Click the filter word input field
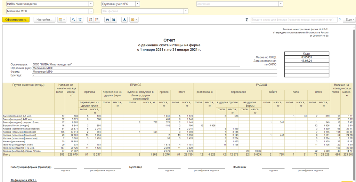356x182 pixels. (294, 20)
